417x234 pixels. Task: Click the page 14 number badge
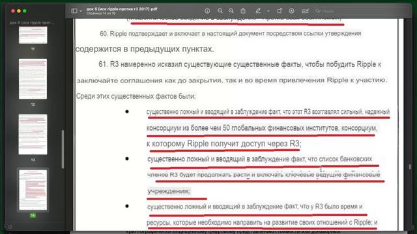click(x=33, y=215)
